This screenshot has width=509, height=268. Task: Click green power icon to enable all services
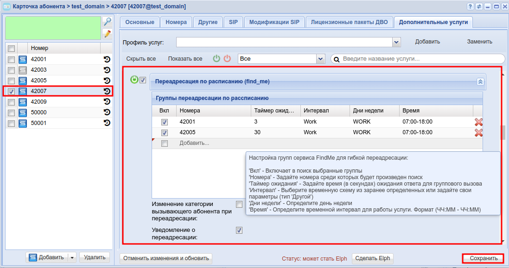(216, 59)
